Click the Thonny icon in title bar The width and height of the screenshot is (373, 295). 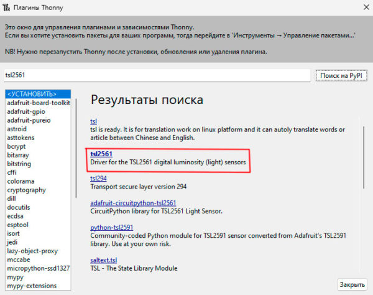(x=8, y=7)
